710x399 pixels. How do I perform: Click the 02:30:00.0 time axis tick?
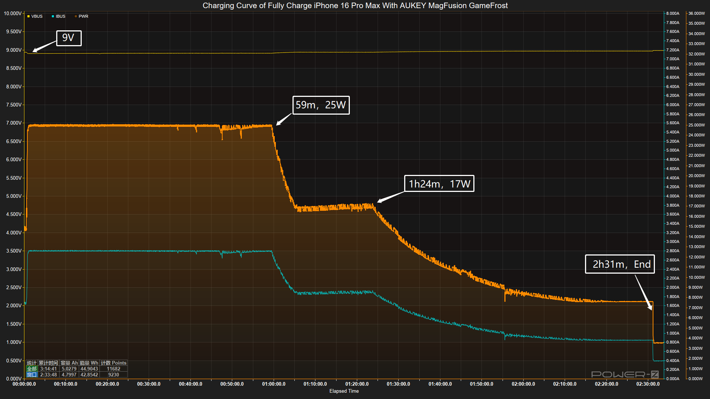point(648,384)
